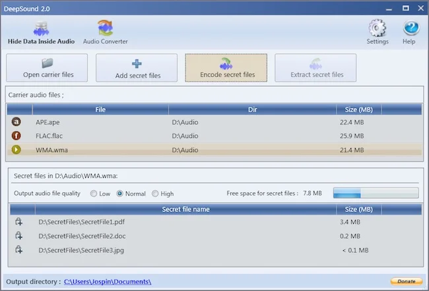Click the lock icon beside SecretFile1.pdf
This screenshot has width=429, height=291.
[18, 222]
